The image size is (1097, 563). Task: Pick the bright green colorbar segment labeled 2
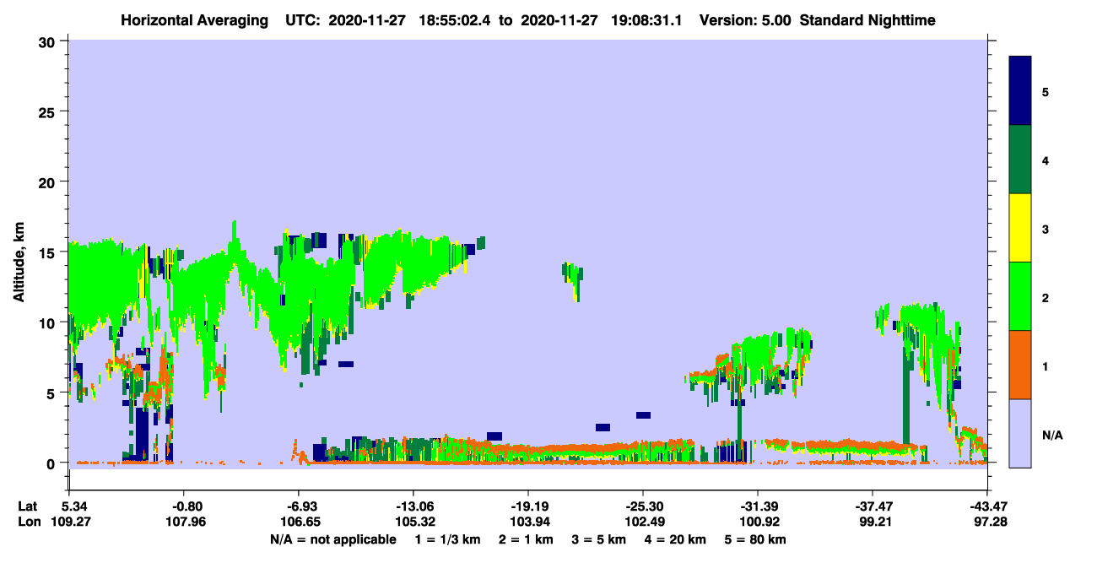[1020, 296]
